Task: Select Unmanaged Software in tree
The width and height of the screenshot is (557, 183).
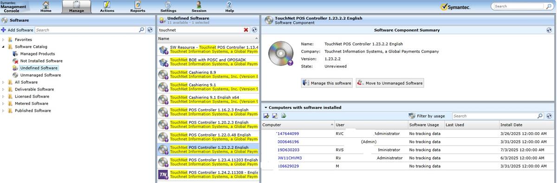Action: (40, 75)
